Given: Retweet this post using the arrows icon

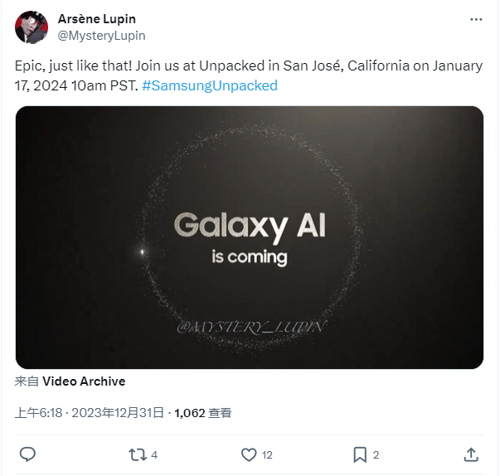Looking at the screenshot, I should (137, 454).
